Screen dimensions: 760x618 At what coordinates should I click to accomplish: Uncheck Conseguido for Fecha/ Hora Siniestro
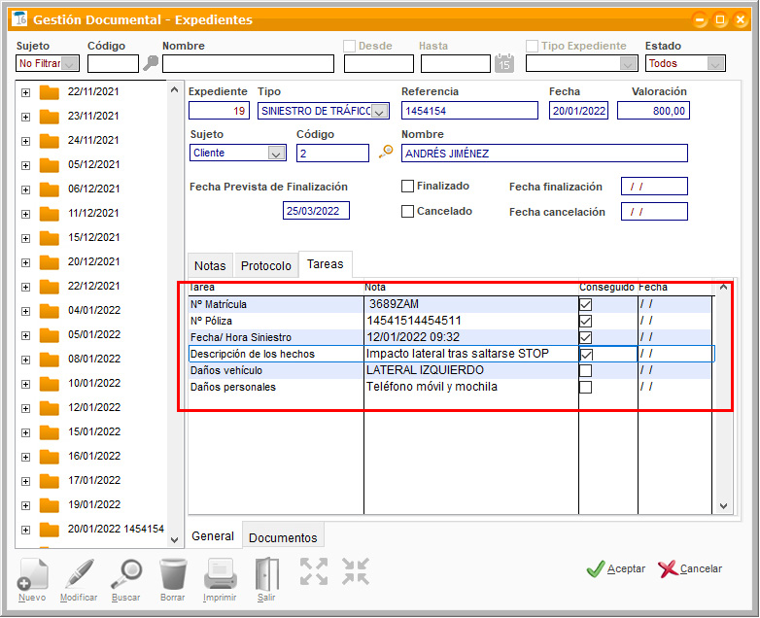(x=585, y=337)
